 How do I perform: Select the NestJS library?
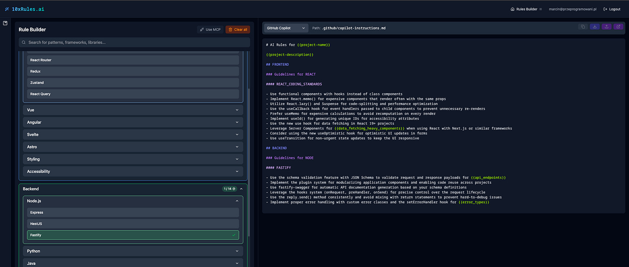[133, 224]
